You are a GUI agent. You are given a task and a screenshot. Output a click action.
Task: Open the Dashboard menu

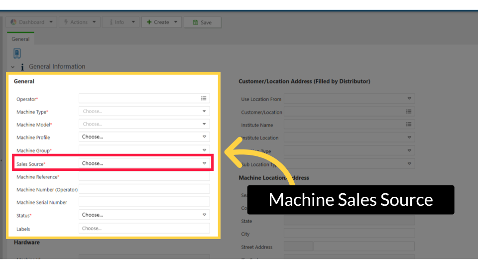click(31, 22)
